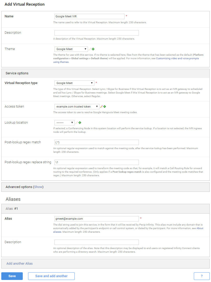Open help with the question mark button
This screenshot has width=211, height=282.
tap(202, 276)
